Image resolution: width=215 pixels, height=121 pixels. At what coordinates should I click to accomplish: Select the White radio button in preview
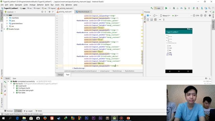tap(168, 55)
